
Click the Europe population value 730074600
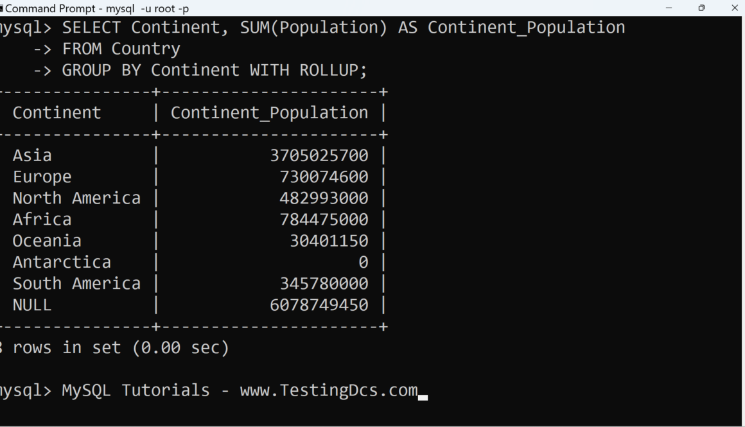pyautogui.click(x=324, y=177)
